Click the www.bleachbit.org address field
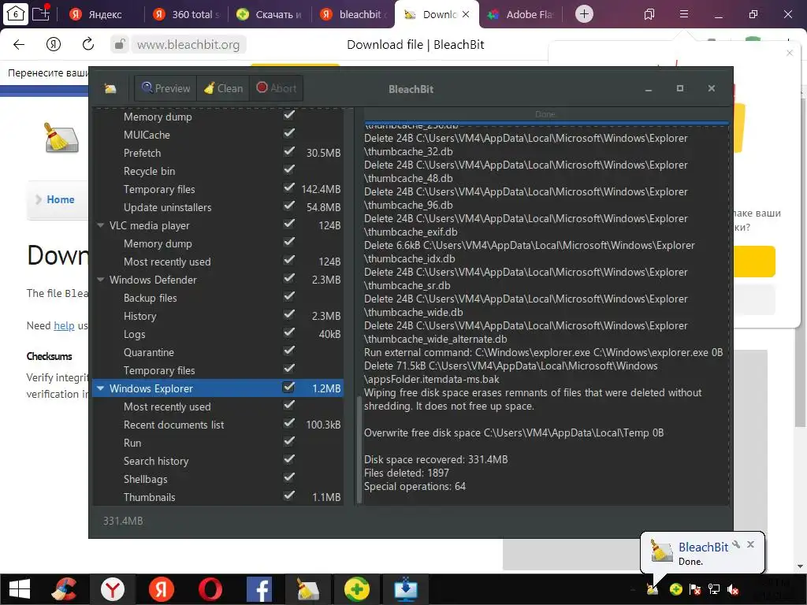The width and height of the screenshot is (807, 605). pyautogui.click(x=188, y=45)
